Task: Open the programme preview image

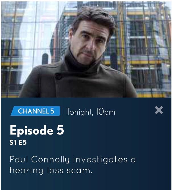Action: click(x=86, y=49)
